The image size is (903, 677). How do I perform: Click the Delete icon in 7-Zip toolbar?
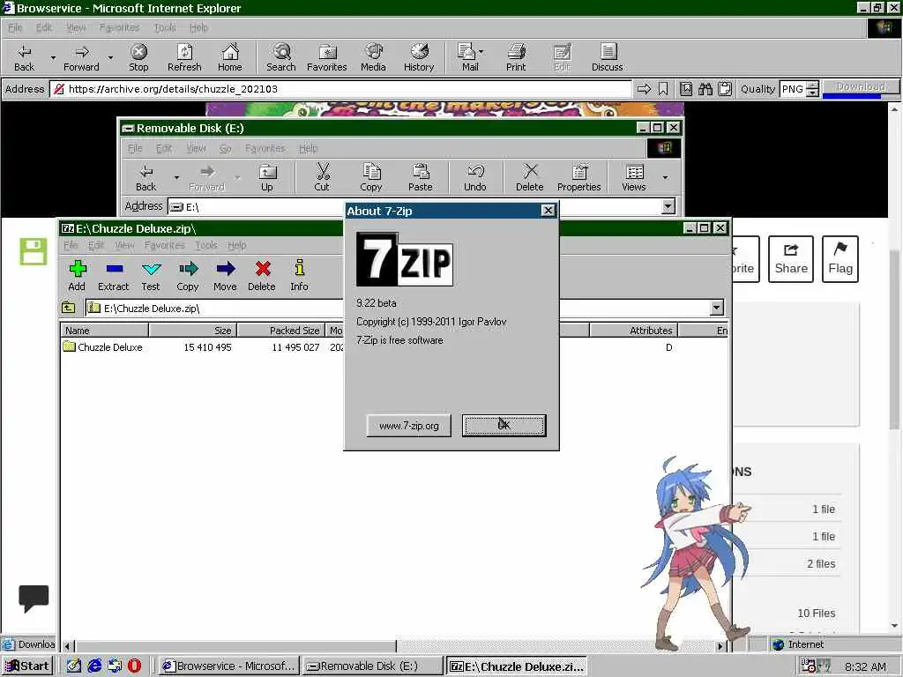click(x=262, y=275)
